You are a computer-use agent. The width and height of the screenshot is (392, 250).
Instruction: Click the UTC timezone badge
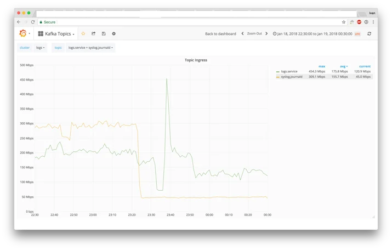[x=357, y=34]
